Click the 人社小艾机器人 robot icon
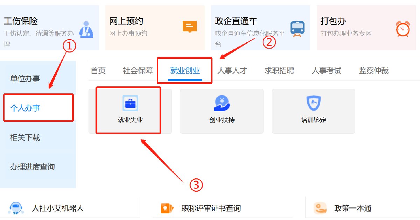420x220 pixels. click(x=16, y=208)
